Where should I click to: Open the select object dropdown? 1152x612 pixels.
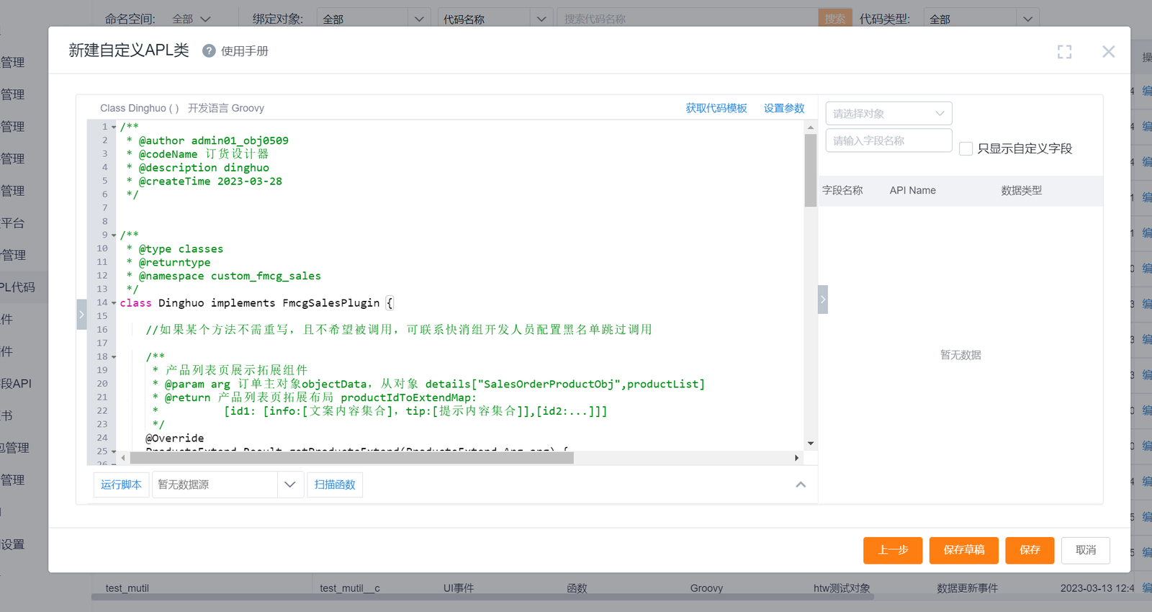pos(888,114)
